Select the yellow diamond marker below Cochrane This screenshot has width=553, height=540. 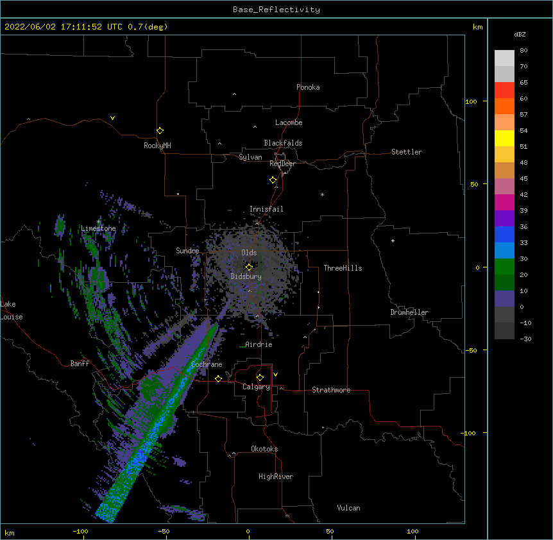218,378
